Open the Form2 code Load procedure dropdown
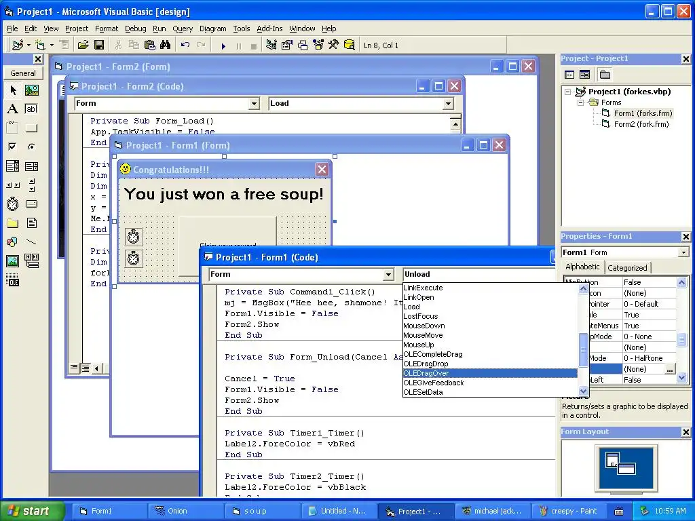This screenshot has height=521, width=695. click(x=448, y=104)
